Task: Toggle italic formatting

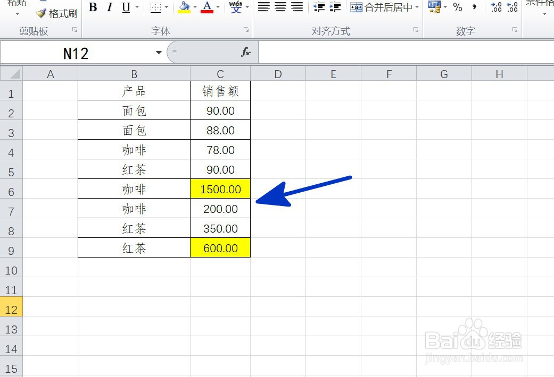Action: (x=110, y=7)
